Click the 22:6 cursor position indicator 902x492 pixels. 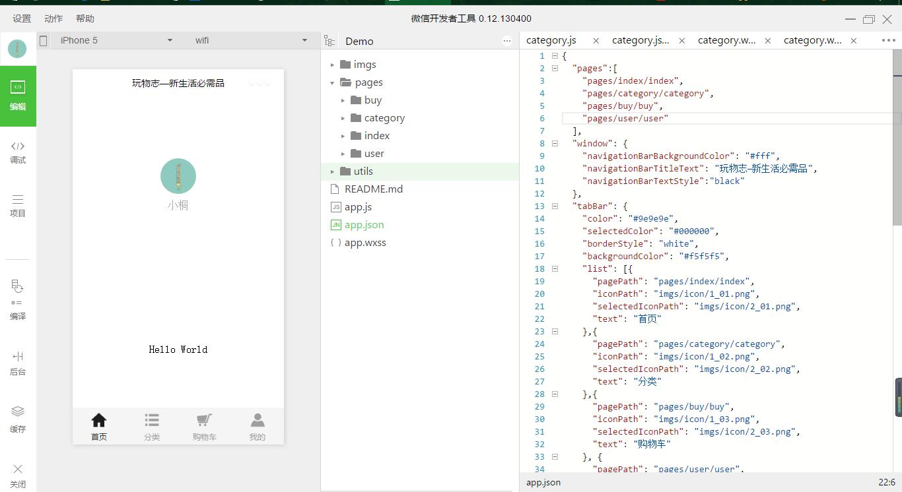coord(887,482)
